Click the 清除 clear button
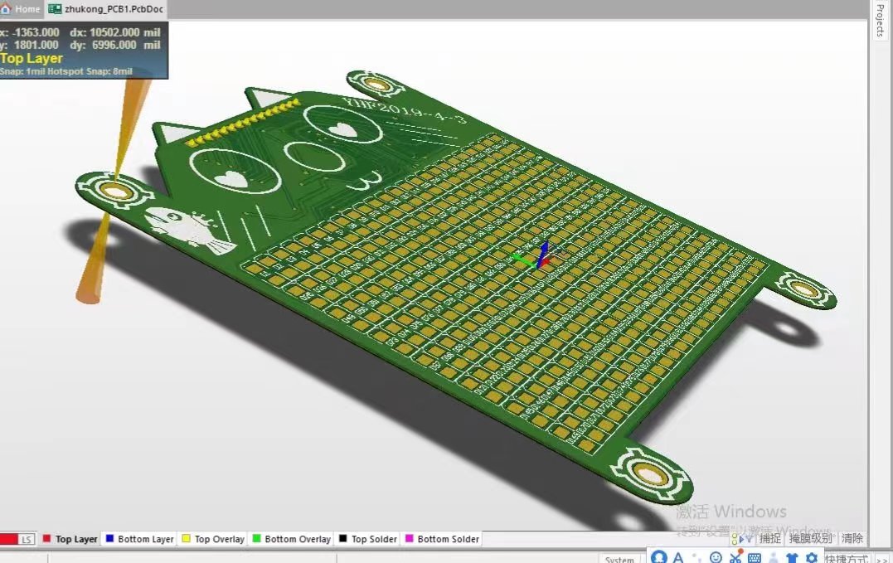The image size is (893, 563). pos(852,538)
